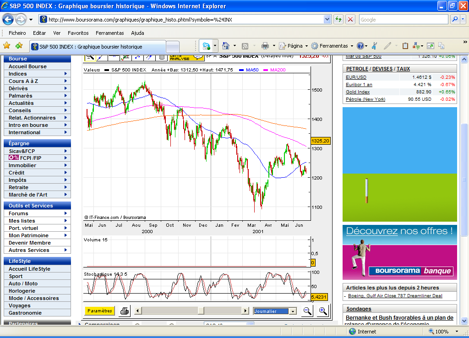Open the Sport LifeStyle link
The width and height of the screenshot is (469, 338).
coord(16,276)
